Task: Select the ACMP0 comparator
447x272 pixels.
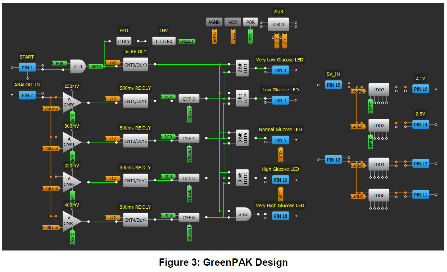Action: [71, 103]
